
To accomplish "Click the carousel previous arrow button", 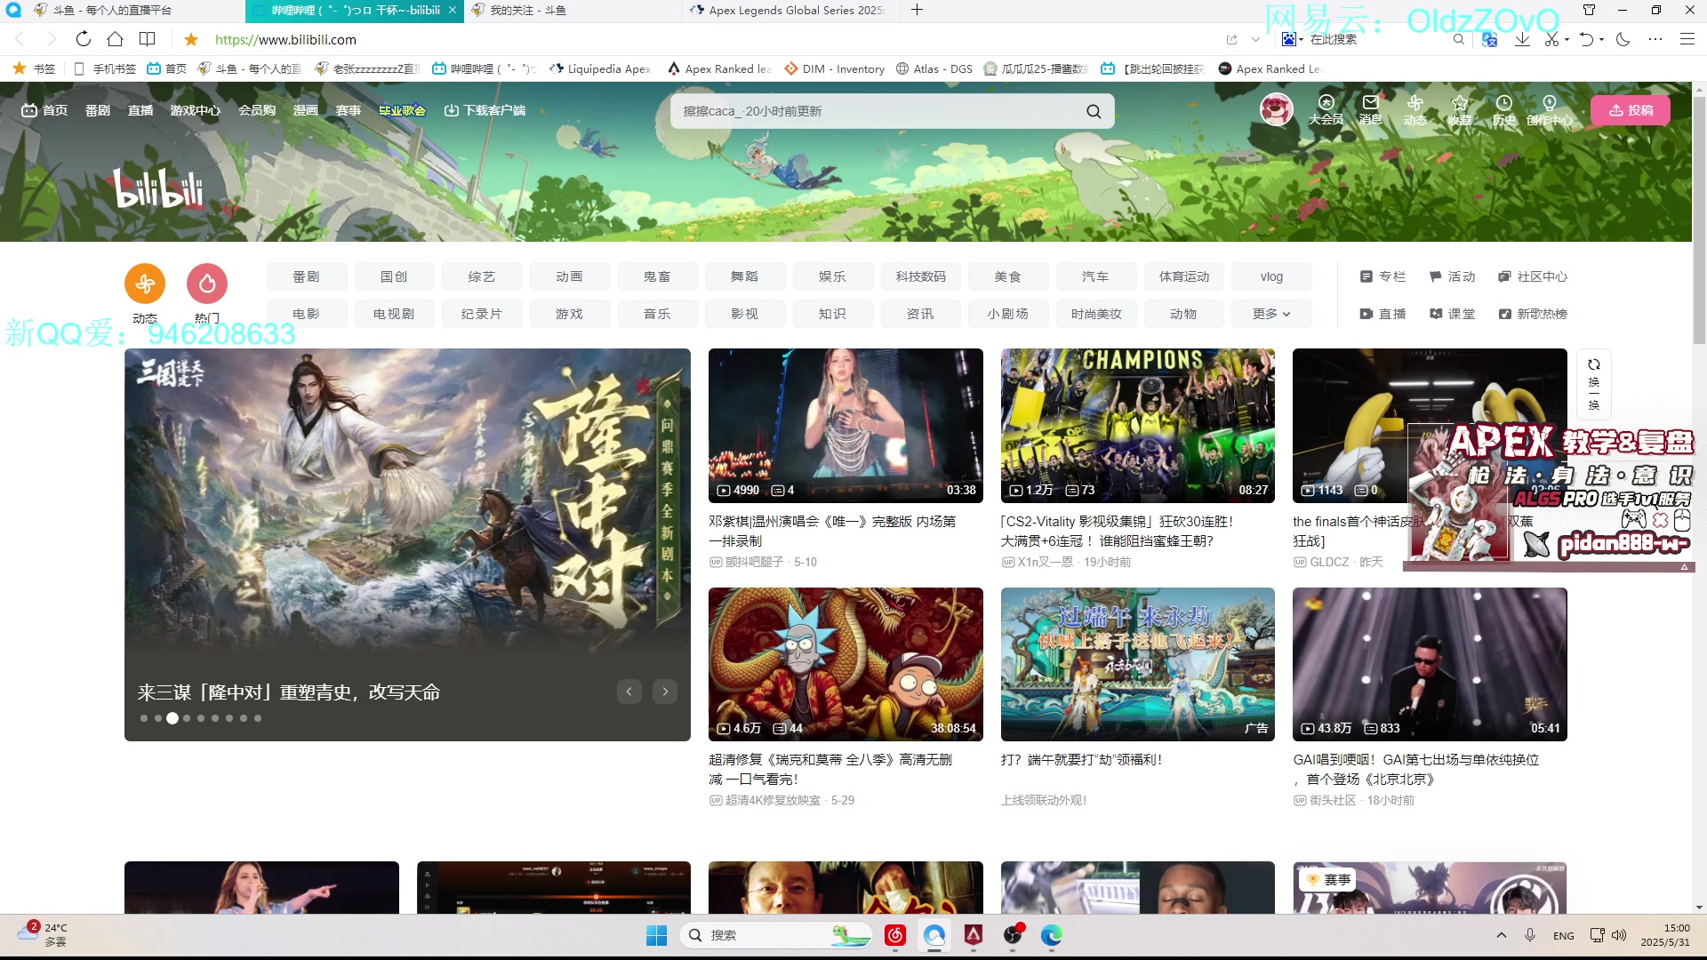I will pos(629,692).
